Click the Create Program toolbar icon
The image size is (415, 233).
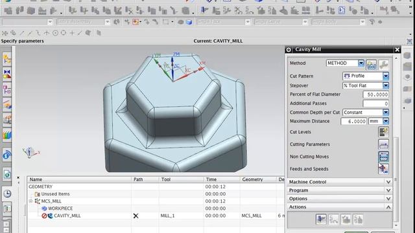[x=8, y=11]
